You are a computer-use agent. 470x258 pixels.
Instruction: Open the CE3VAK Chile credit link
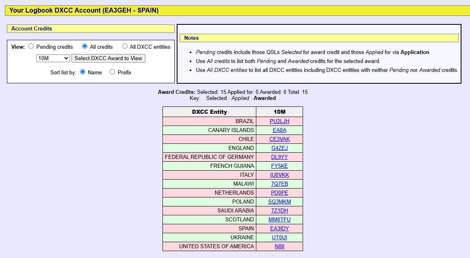279,139
